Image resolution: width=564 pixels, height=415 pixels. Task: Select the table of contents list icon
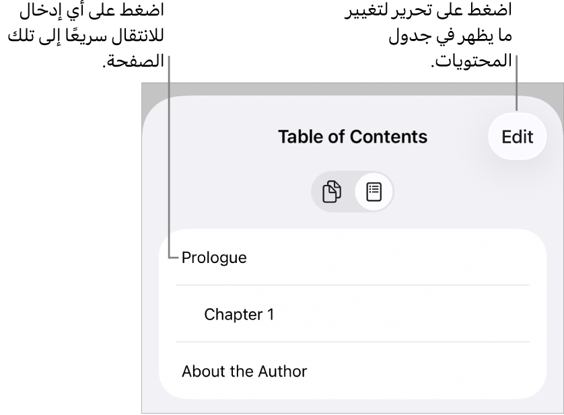[x=374, y=192]
